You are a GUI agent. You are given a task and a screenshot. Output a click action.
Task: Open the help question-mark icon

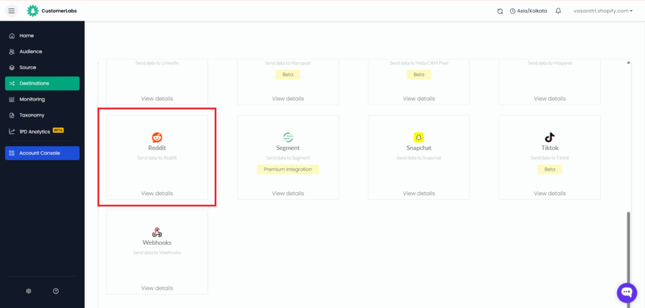[x=56, y=291]
